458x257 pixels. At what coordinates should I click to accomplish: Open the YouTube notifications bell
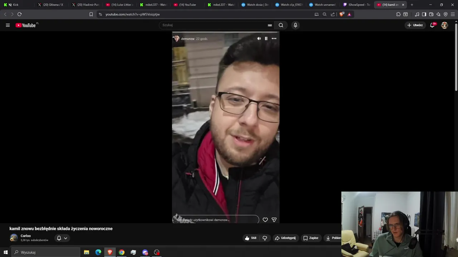coord(433,25)
